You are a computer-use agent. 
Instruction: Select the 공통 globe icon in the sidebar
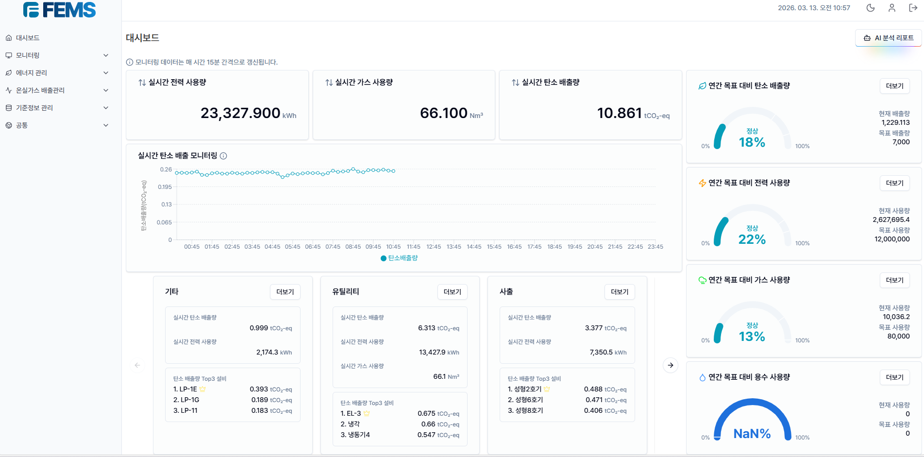coord(8,125)
